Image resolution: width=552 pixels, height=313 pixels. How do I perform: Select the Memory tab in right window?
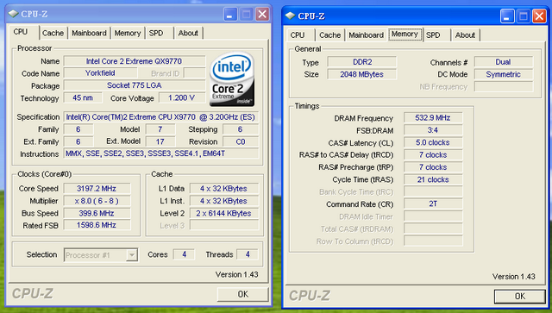(405, 34)
